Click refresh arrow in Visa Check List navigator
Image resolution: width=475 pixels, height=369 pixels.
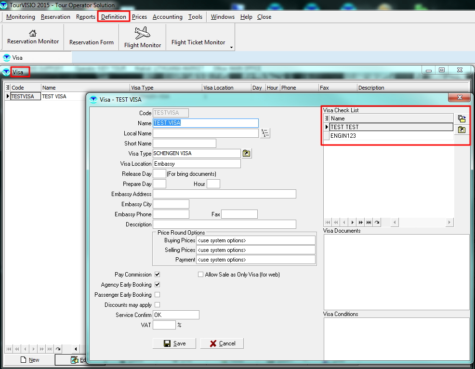(x=377, y=222)
